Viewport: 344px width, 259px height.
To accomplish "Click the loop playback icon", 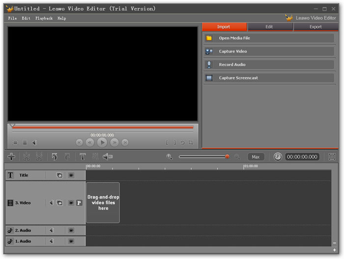I will [x=182, y=143].
